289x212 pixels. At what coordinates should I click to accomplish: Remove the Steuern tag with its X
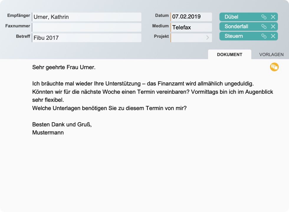point(273,36)
